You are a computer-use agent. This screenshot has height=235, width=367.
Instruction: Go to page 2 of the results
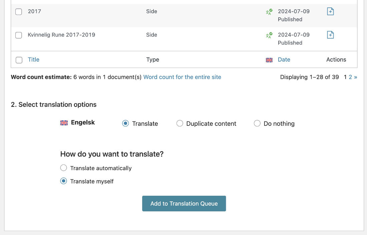pyautogui.click(x=350, y=77)
